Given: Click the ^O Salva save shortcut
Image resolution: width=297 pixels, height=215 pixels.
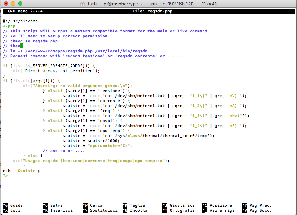Looking at the screenshot, I should [53, 205].
